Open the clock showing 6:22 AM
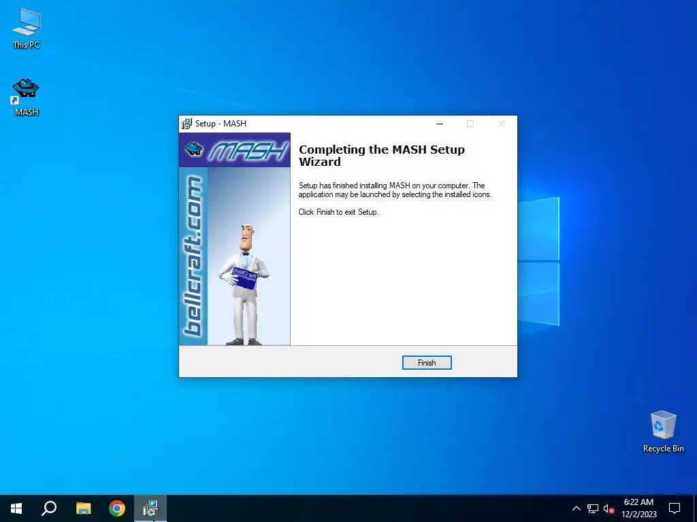The image size is (697, 522). point(638,508)
